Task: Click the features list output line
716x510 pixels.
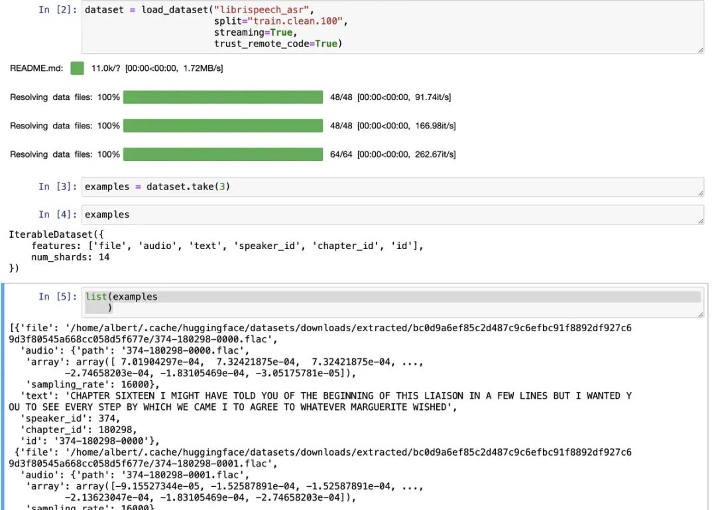Action: 227,246
